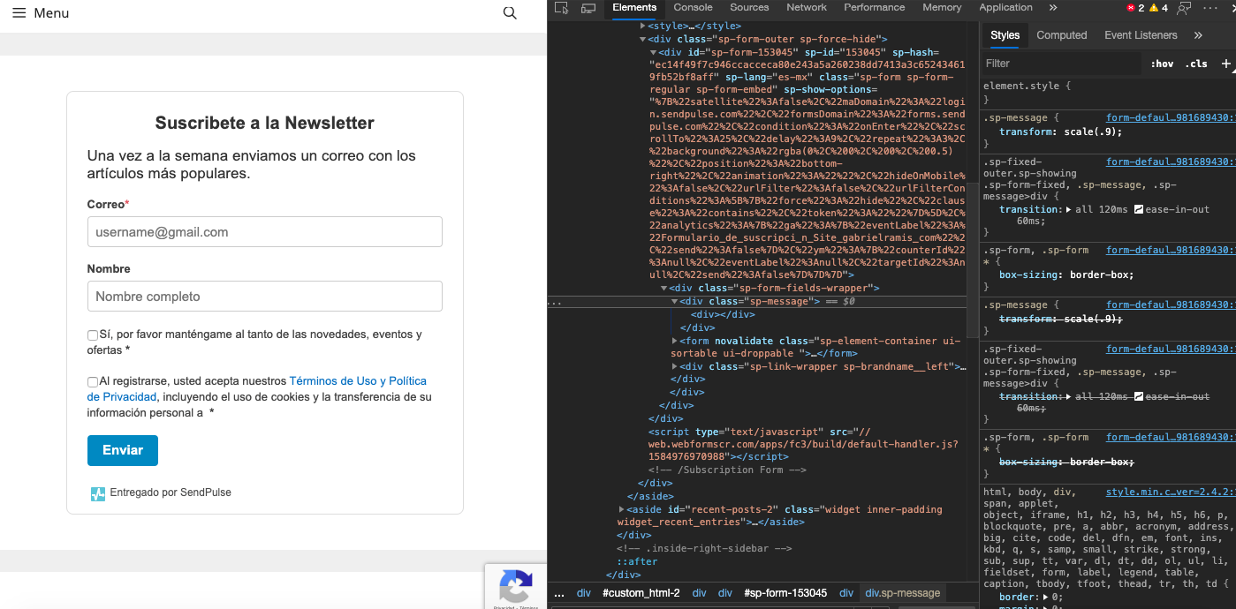Viewport: 1236px width, 609px height.
Task: Open the struck-through ease-in-out timing icon
Action: [x=1139, y=396]
